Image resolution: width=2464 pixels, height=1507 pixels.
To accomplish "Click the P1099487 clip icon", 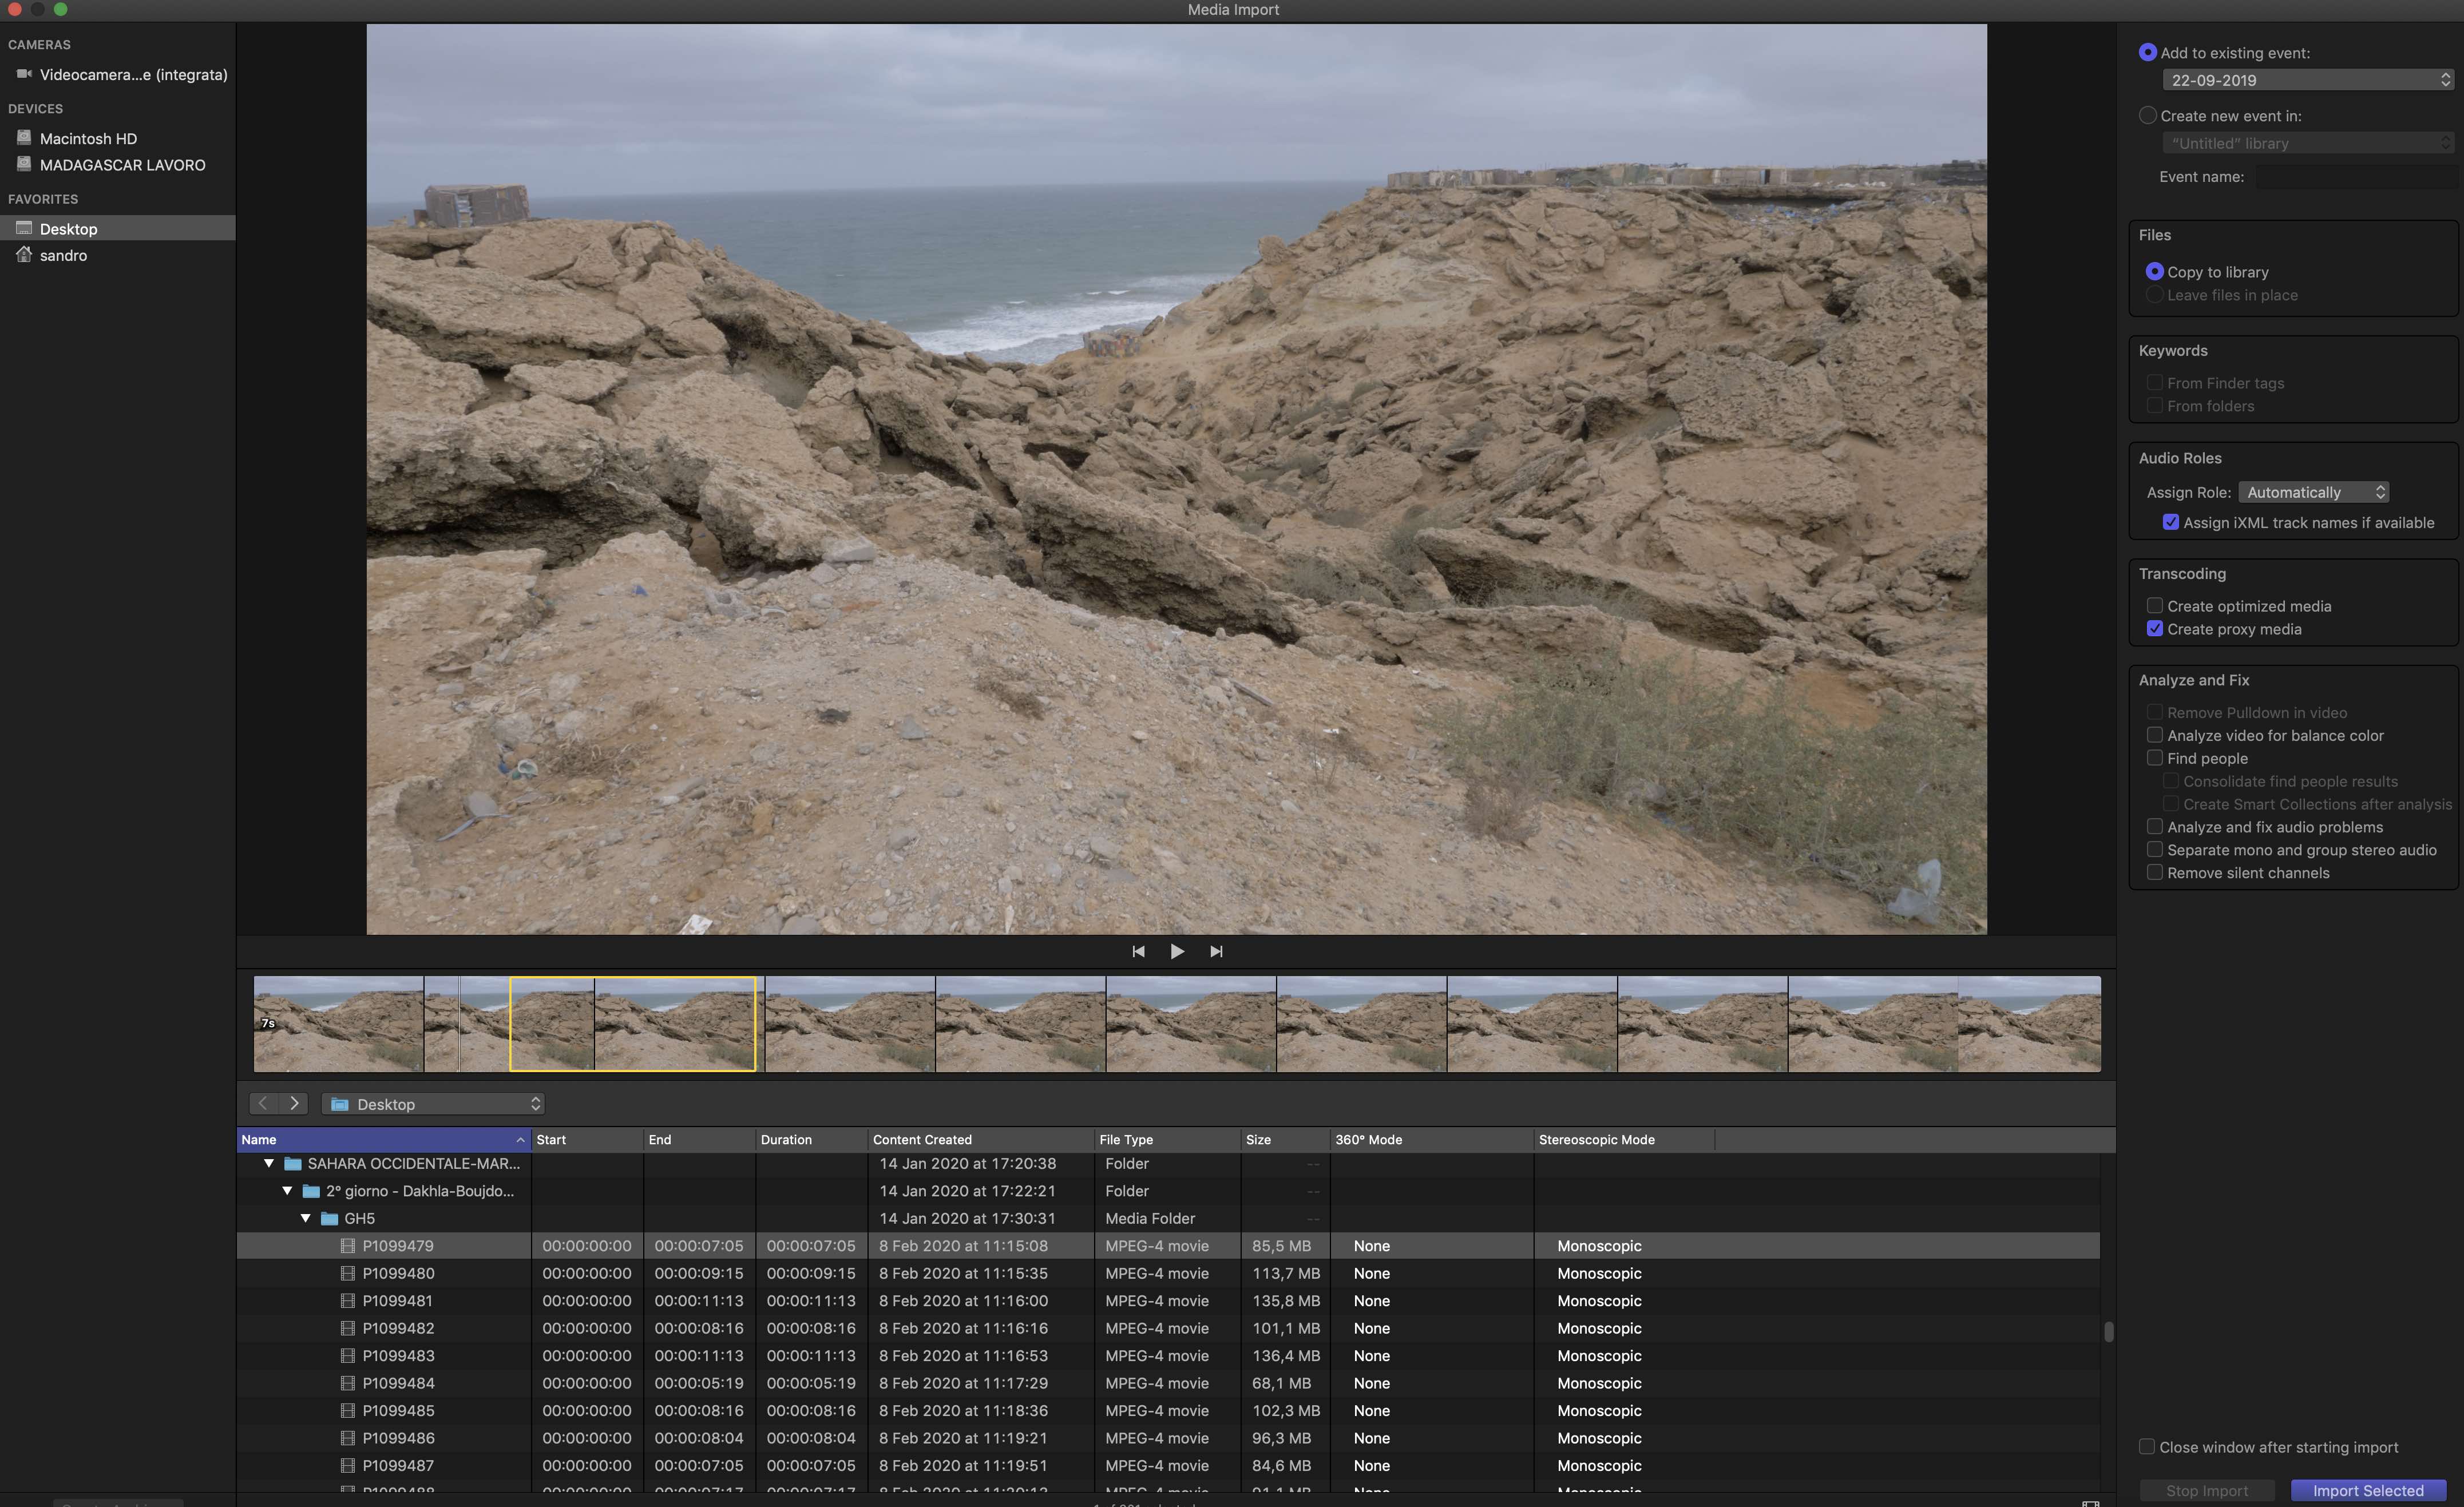I will tap(348, 1465).
